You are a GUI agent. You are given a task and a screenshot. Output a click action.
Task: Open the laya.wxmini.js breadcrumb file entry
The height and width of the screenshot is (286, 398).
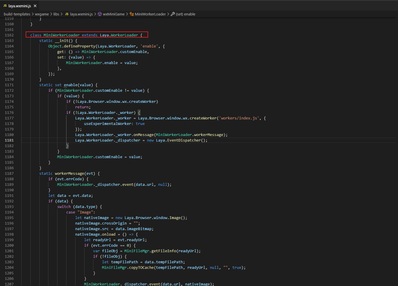[x=81, y=14]
